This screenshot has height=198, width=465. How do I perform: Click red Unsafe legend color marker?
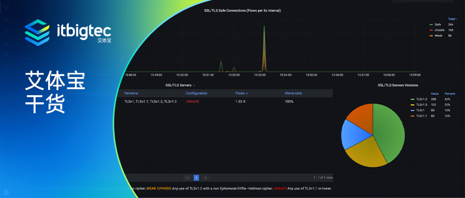pyautogui.click(x=431, y=30)
